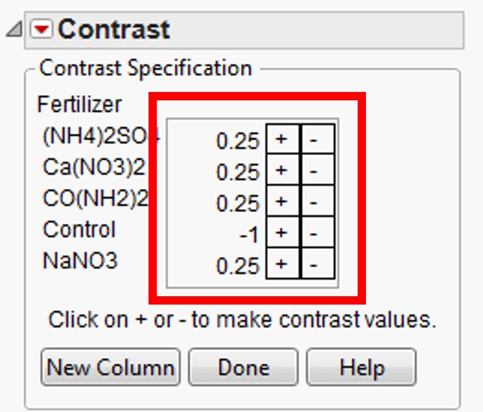Click plus for (NH4)2SO4 contrast
The height and width of the screenshot is (412, 483).
283,140
